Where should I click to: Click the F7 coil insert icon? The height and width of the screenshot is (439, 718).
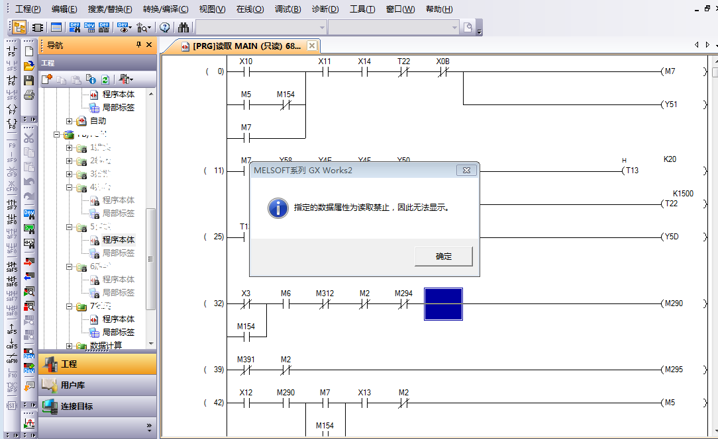tap(11, 108)
